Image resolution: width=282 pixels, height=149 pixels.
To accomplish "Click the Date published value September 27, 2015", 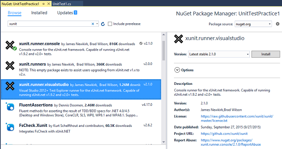I will click(230, 127).
